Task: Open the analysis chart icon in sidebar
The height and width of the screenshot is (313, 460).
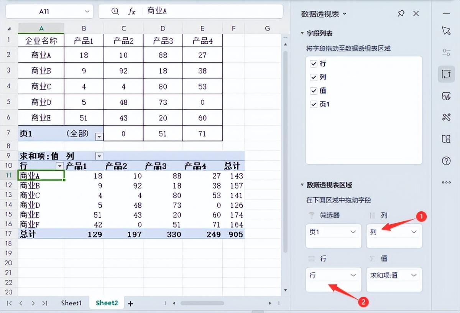Action: click(446, 96)
